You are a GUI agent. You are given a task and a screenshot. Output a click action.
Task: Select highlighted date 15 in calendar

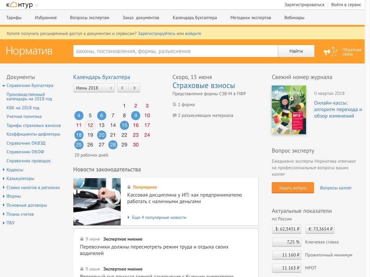[124, 125]
